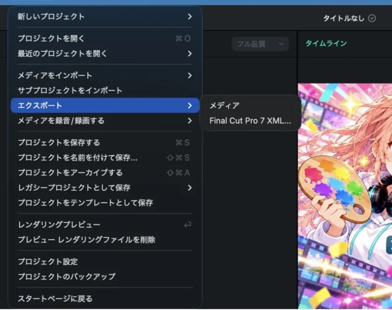Viewport: 392px width, 310px height.
Task: Choose プロジェクトをテンプレートとして保存
Action: click(105, 203)
